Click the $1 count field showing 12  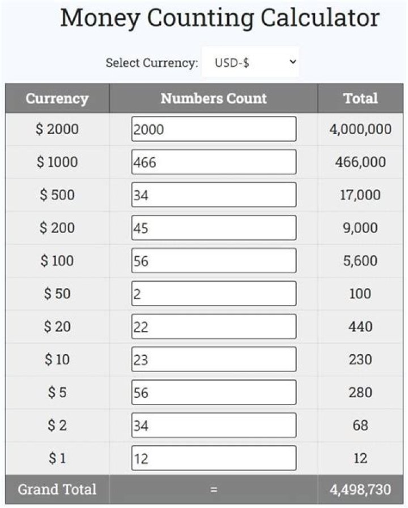[214, 458]
